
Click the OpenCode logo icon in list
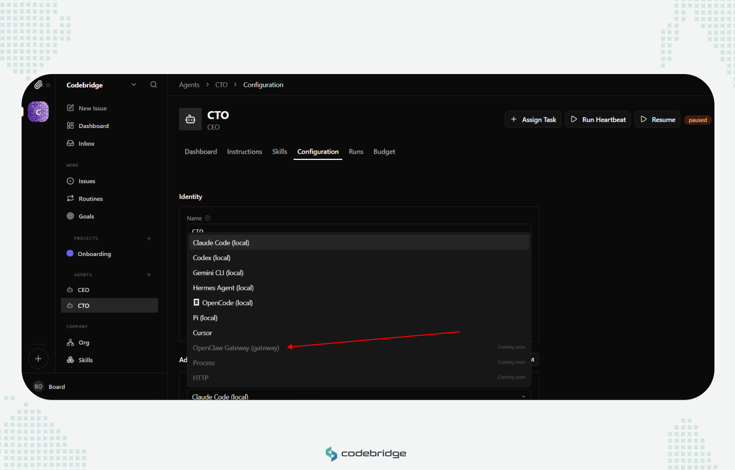point(196,302)
